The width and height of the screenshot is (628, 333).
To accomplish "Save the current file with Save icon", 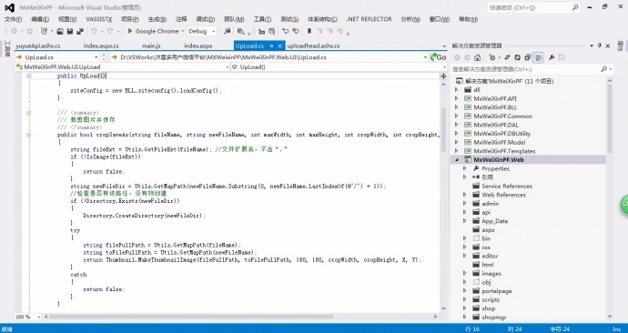I will [x=70, y=31].
